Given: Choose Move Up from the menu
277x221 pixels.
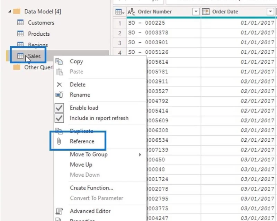Looking at the screenshot, I should pyautogui.click(x=81, y=165).
